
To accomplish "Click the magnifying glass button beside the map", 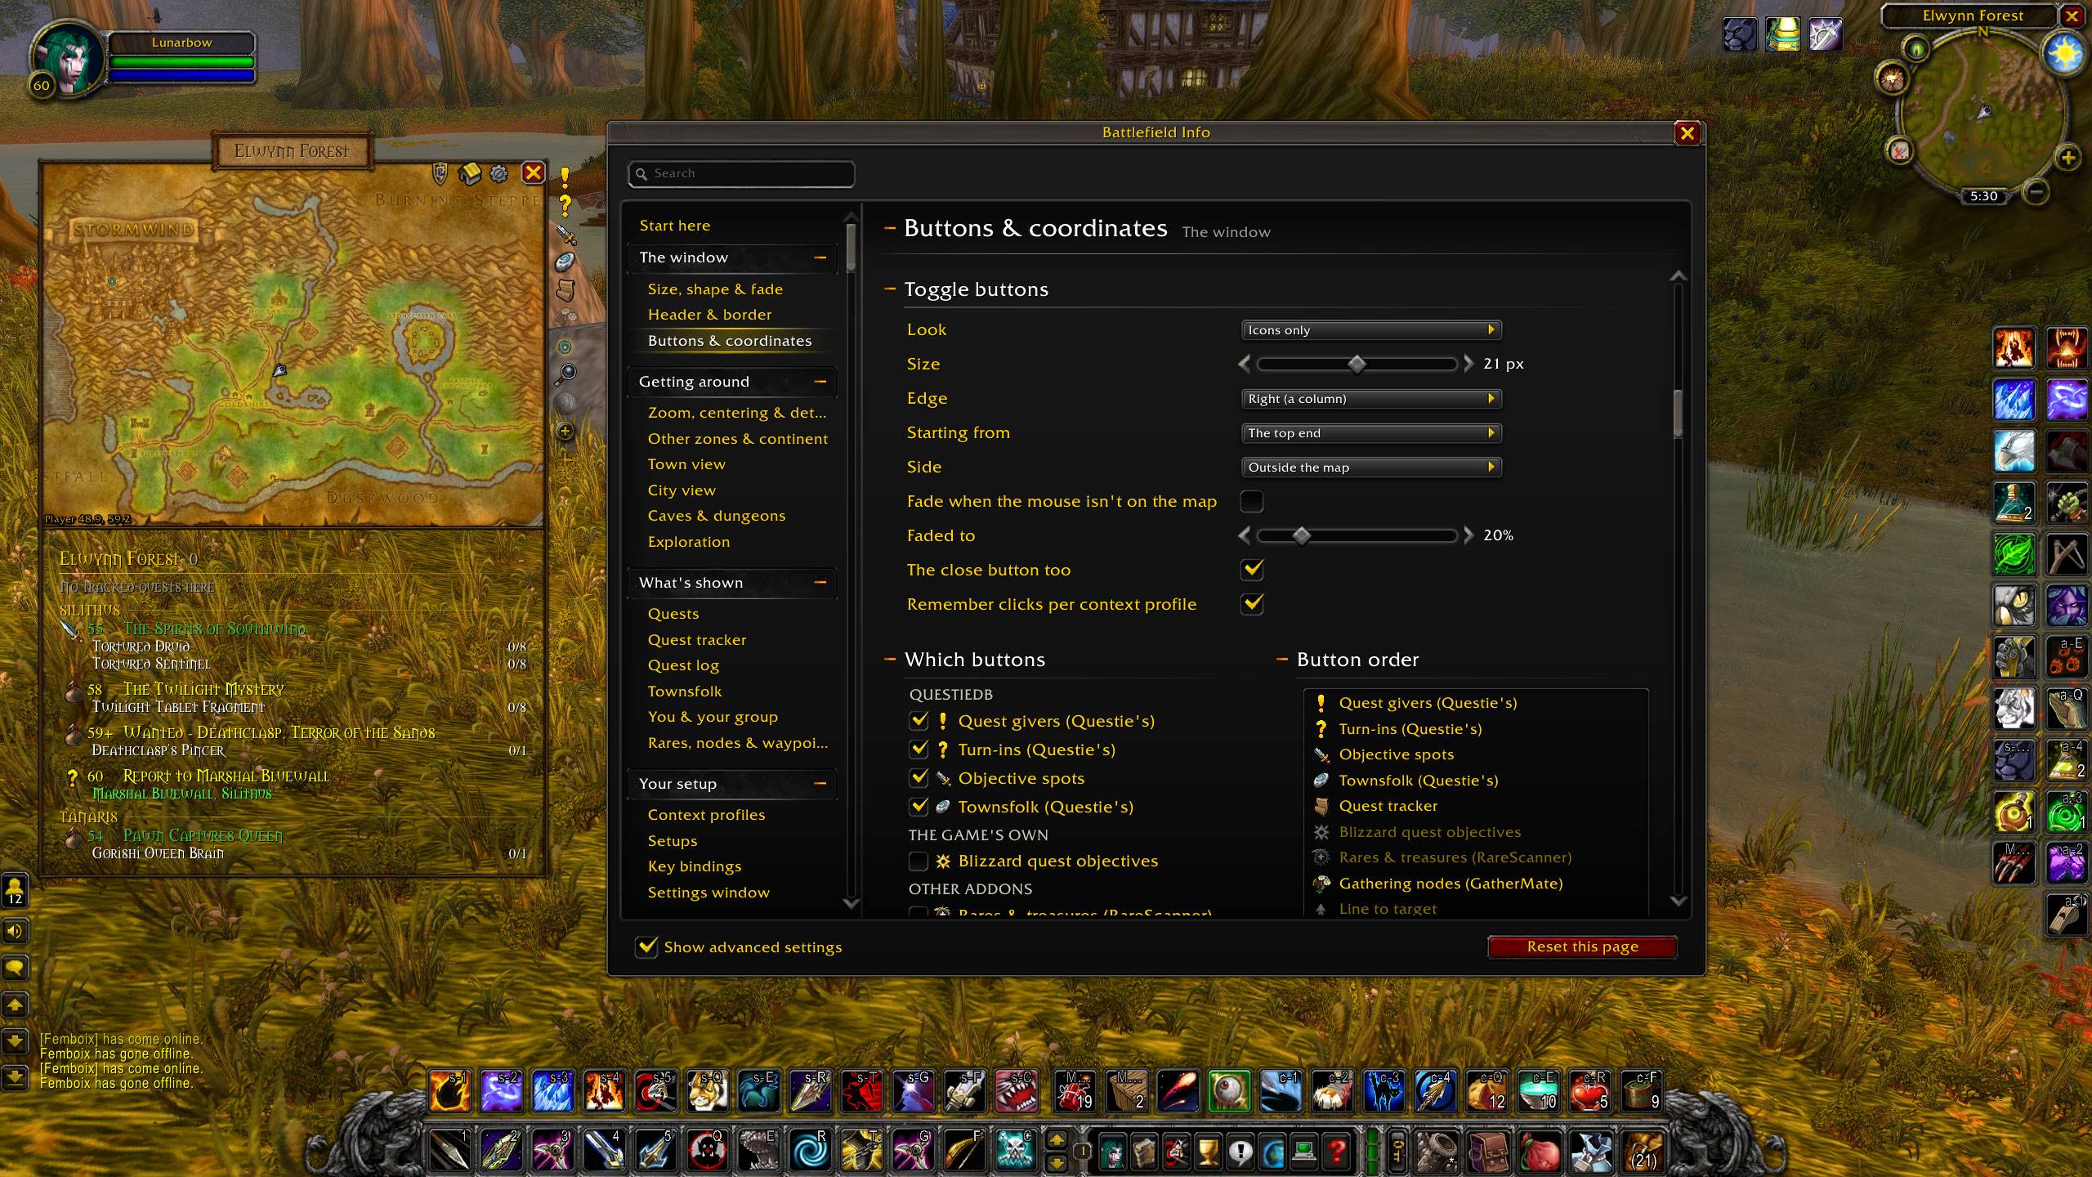I will click(x=565, y=374).
